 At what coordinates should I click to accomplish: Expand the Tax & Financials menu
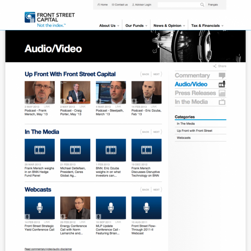(207, 26)
